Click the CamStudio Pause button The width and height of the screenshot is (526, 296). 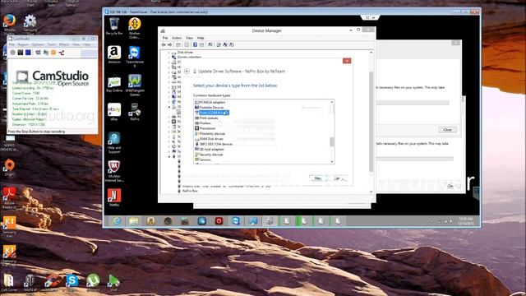pos(21,53)
